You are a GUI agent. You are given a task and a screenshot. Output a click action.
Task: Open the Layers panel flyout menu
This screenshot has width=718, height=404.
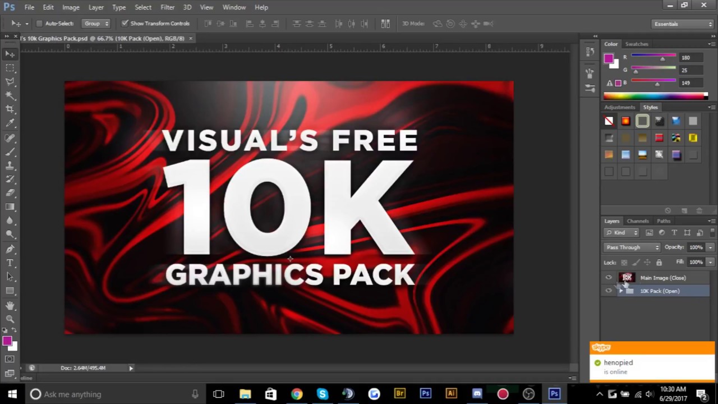click(x=712, y=221)
